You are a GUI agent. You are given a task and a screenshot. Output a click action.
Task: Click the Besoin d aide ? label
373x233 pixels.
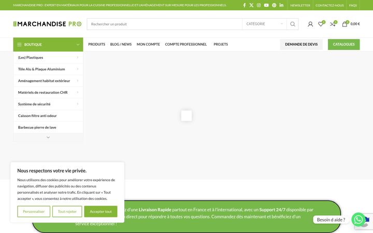(x=331, y=220)
